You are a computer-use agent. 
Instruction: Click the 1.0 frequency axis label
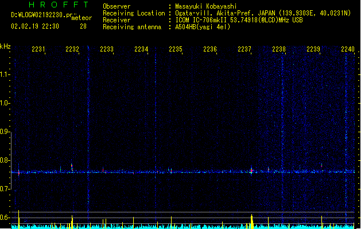point(5,103)
